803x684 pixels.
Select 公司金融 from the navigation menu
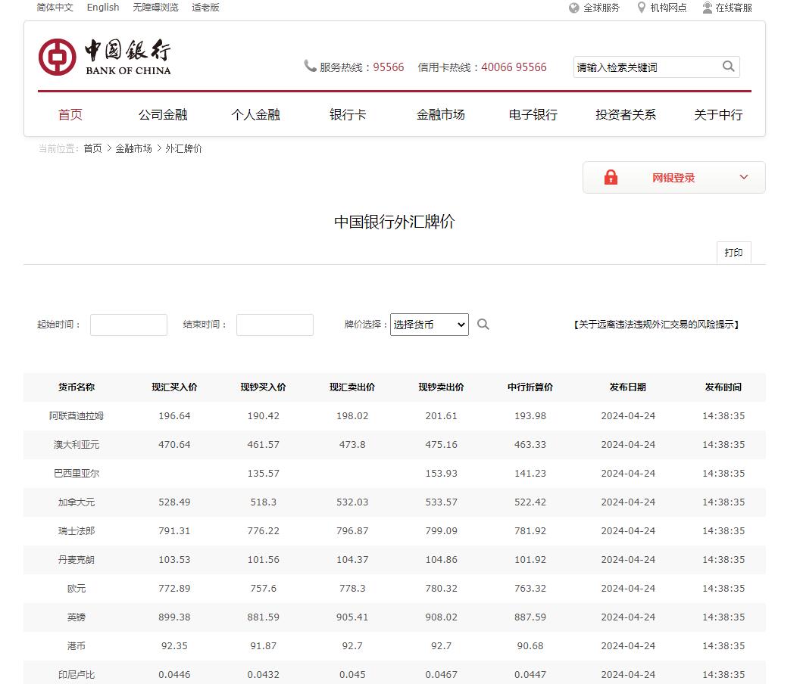coord(163,114)
